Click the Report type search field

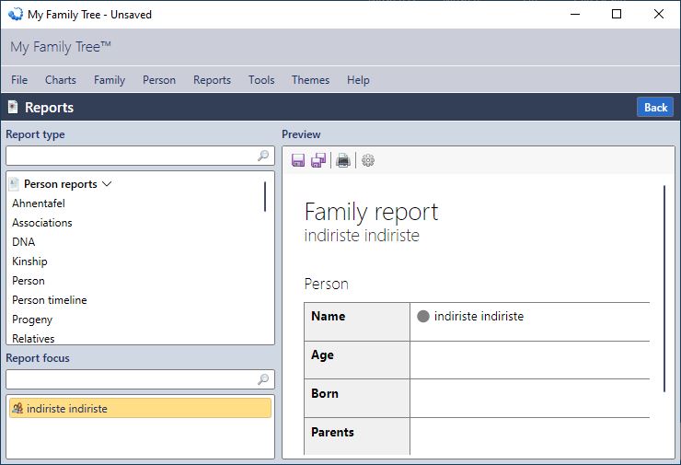coord(140,156)
